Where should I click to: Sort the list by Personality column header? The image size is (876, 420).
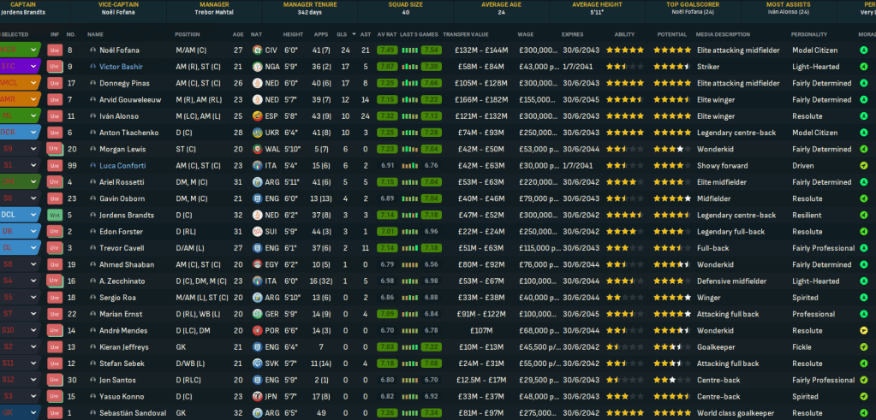click(x=809, y=34)
